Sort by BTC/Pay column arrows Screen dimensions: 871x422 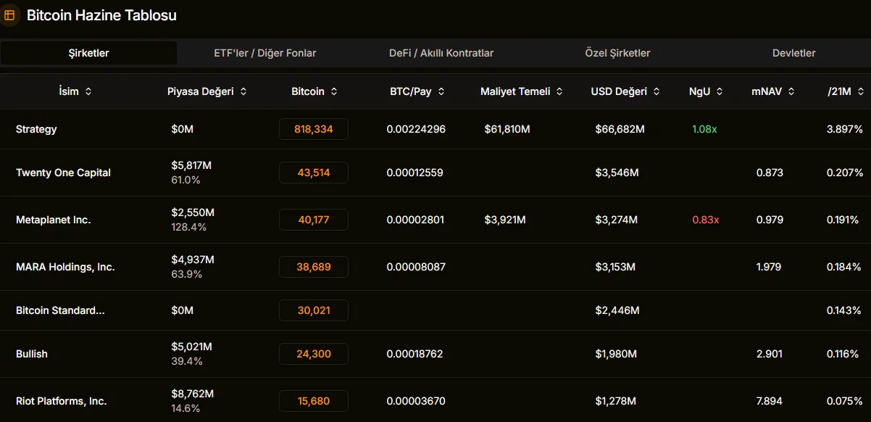click(441, 92)
